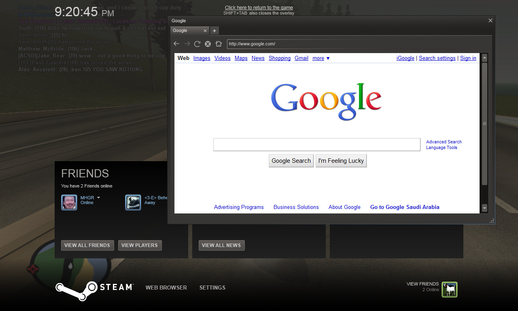
Task: Click the 'Web' label on Google
Action: [x=183, y=58]
